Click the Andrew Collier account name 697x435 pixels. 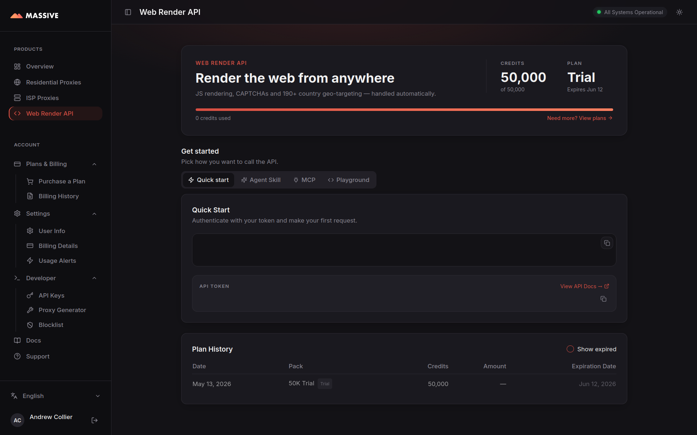(x=51, y=417)
